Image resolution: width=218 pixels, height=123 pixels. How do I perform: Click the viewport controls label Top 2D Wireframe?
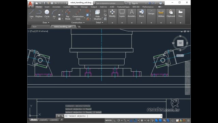(38, 31)
